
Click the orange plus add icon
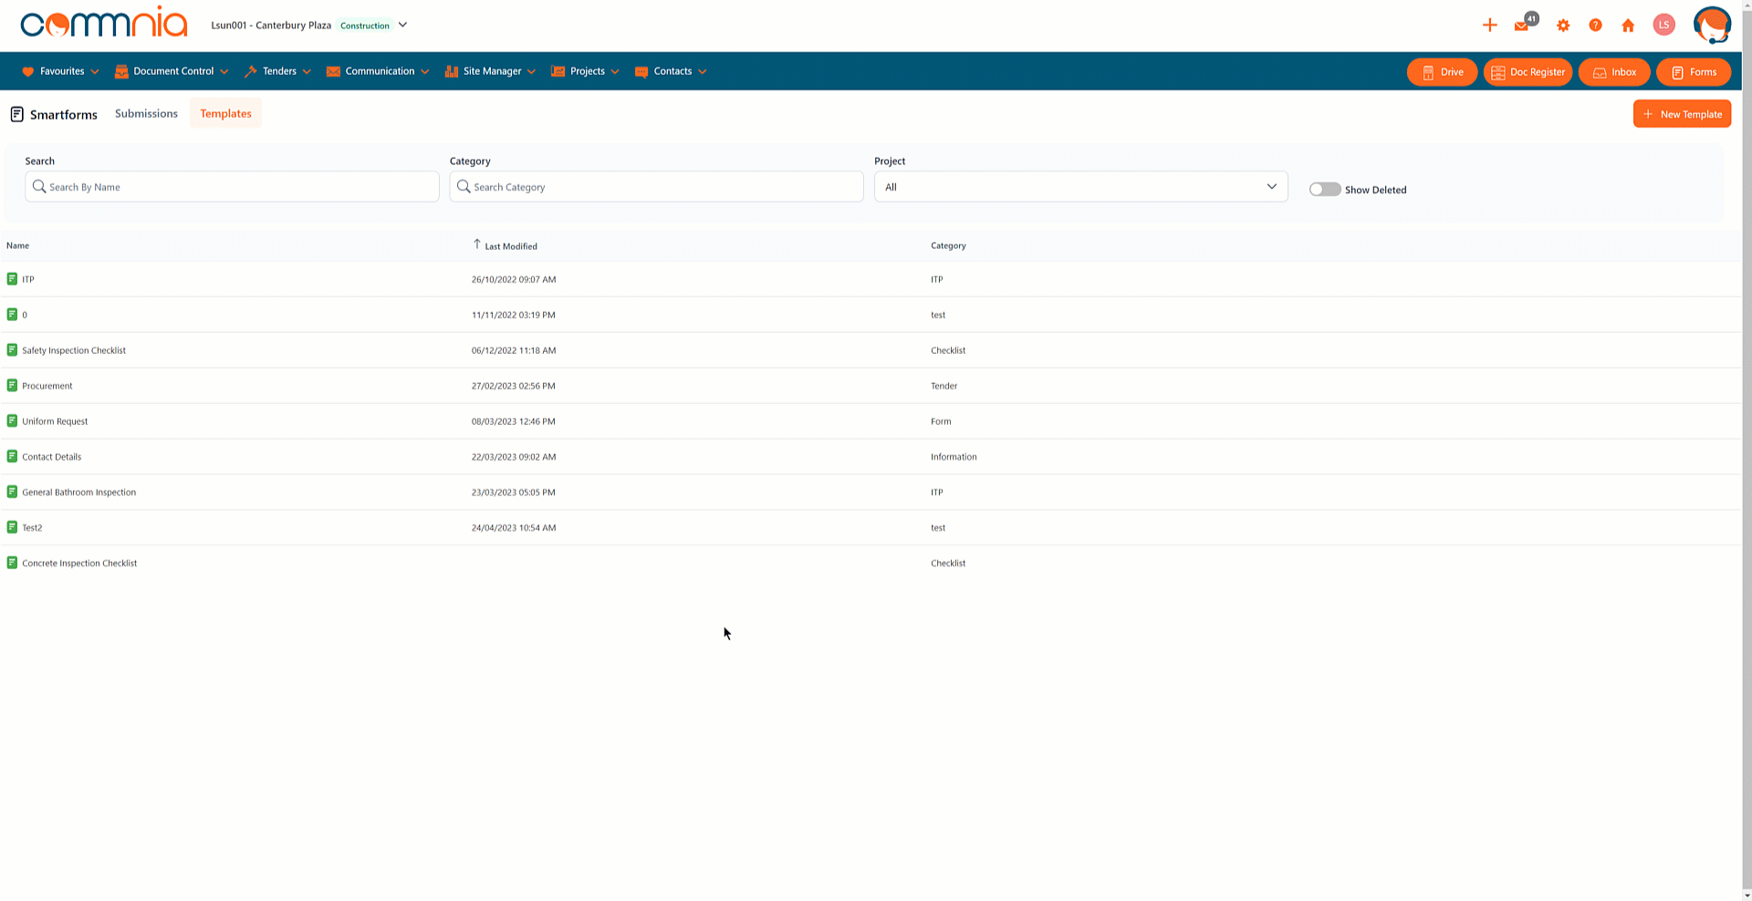coord(1489,26)
